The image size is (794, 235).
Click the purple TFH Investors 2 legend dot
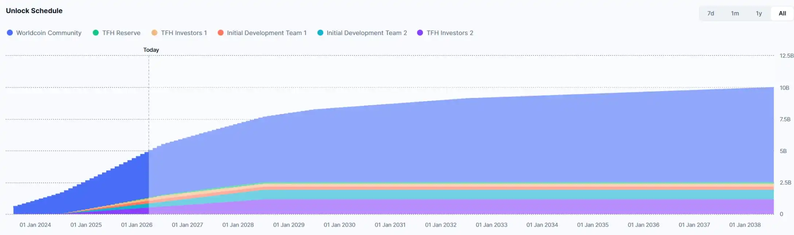tap(420, 33)
